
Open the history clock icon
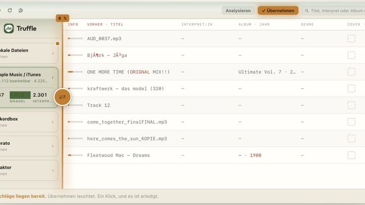[21, 11]
